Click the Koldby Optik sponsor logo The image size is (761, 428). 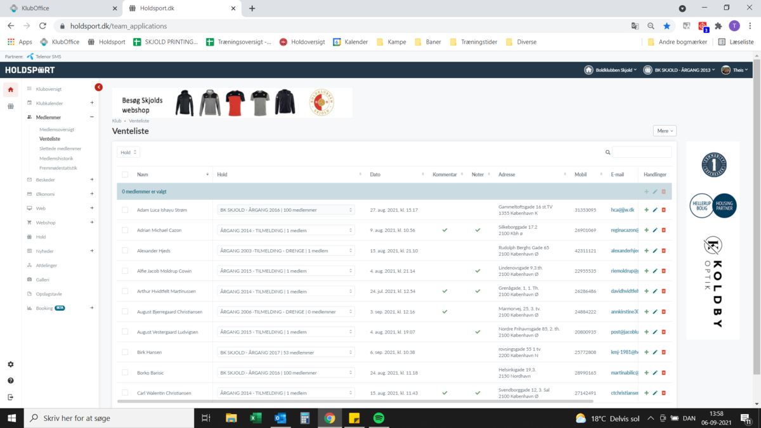[714, 282]
